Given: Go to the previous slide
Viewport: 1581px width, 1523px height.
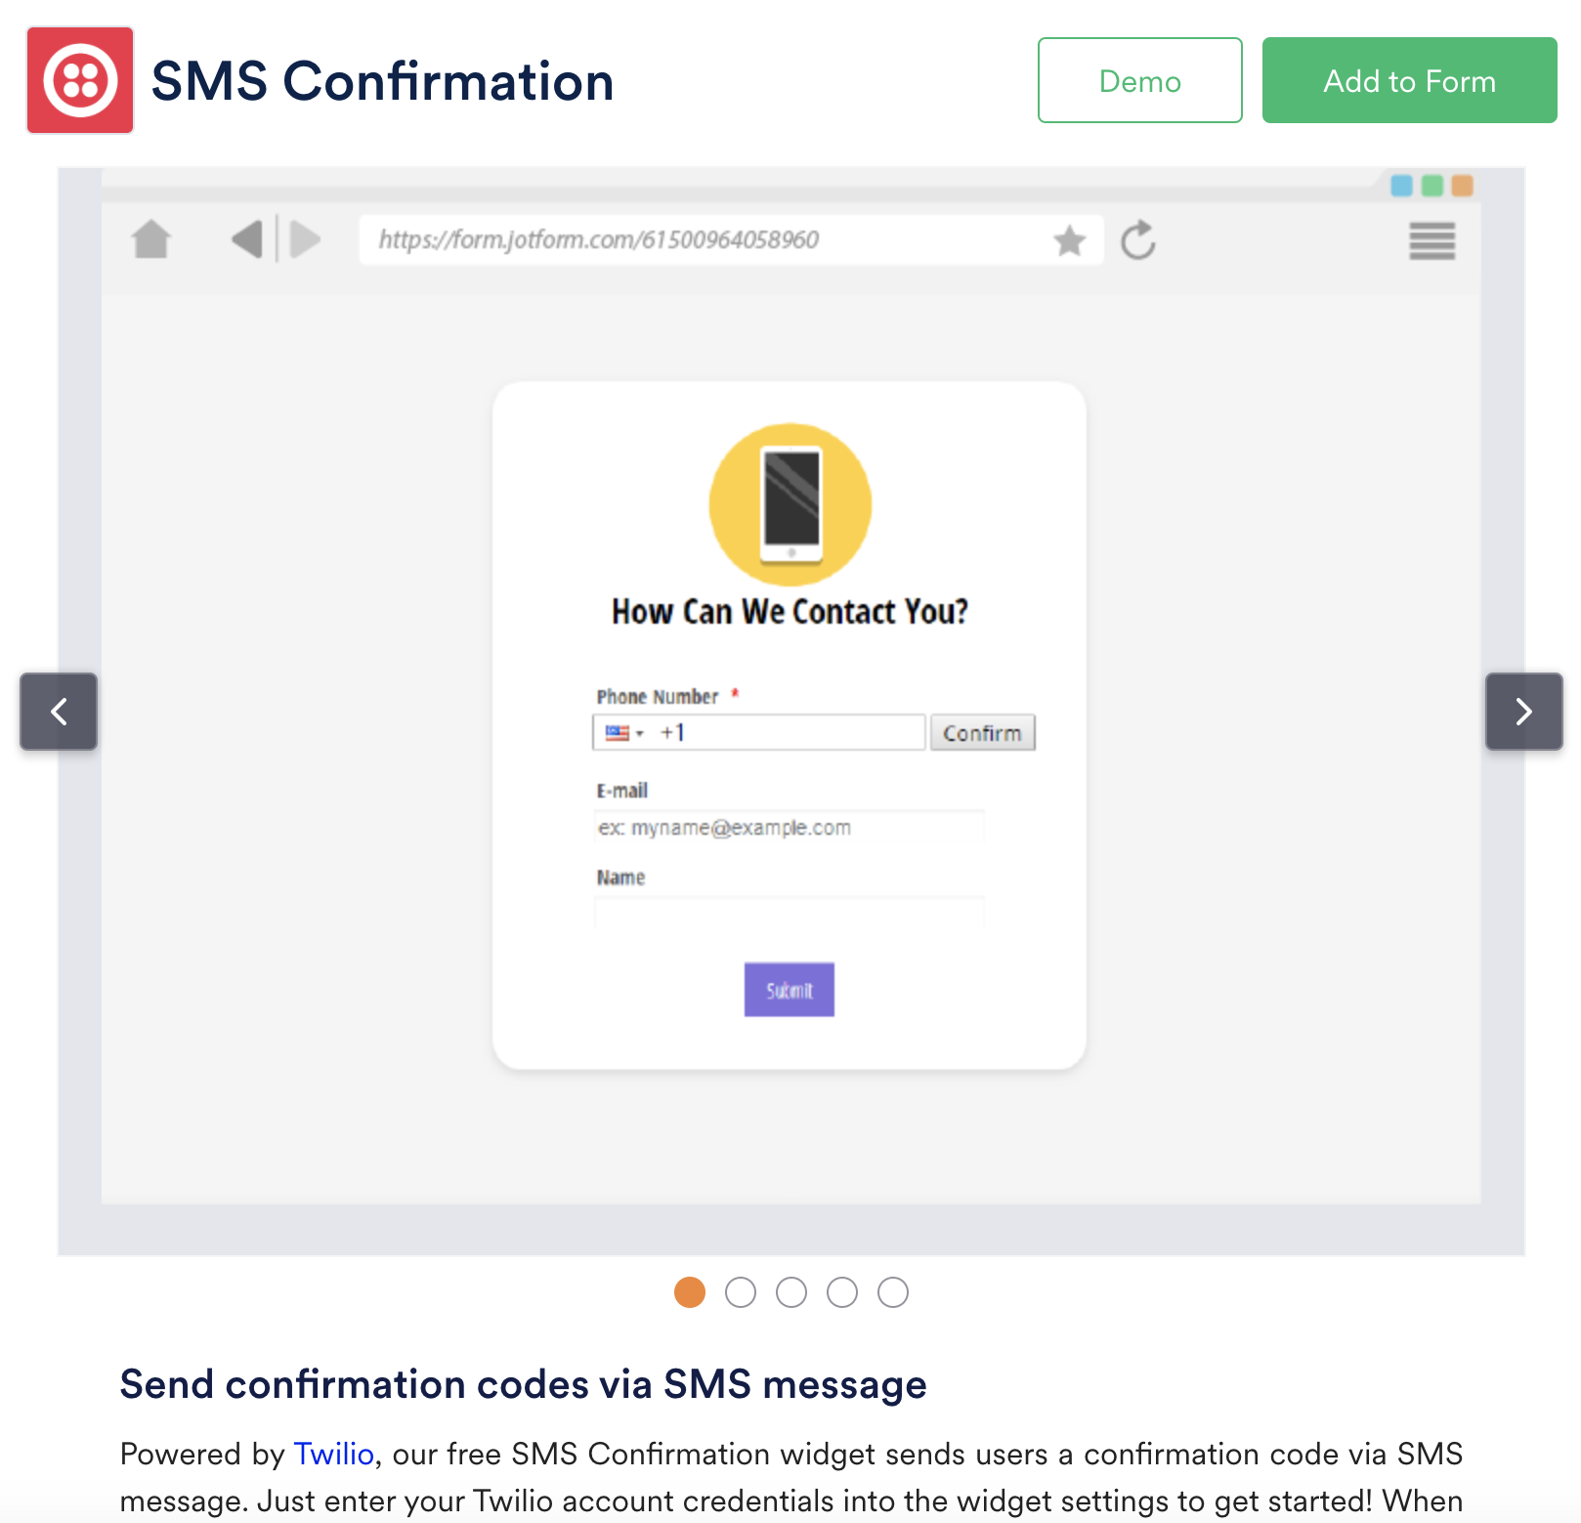Looking at the screenshot, I should pos(59,712).
